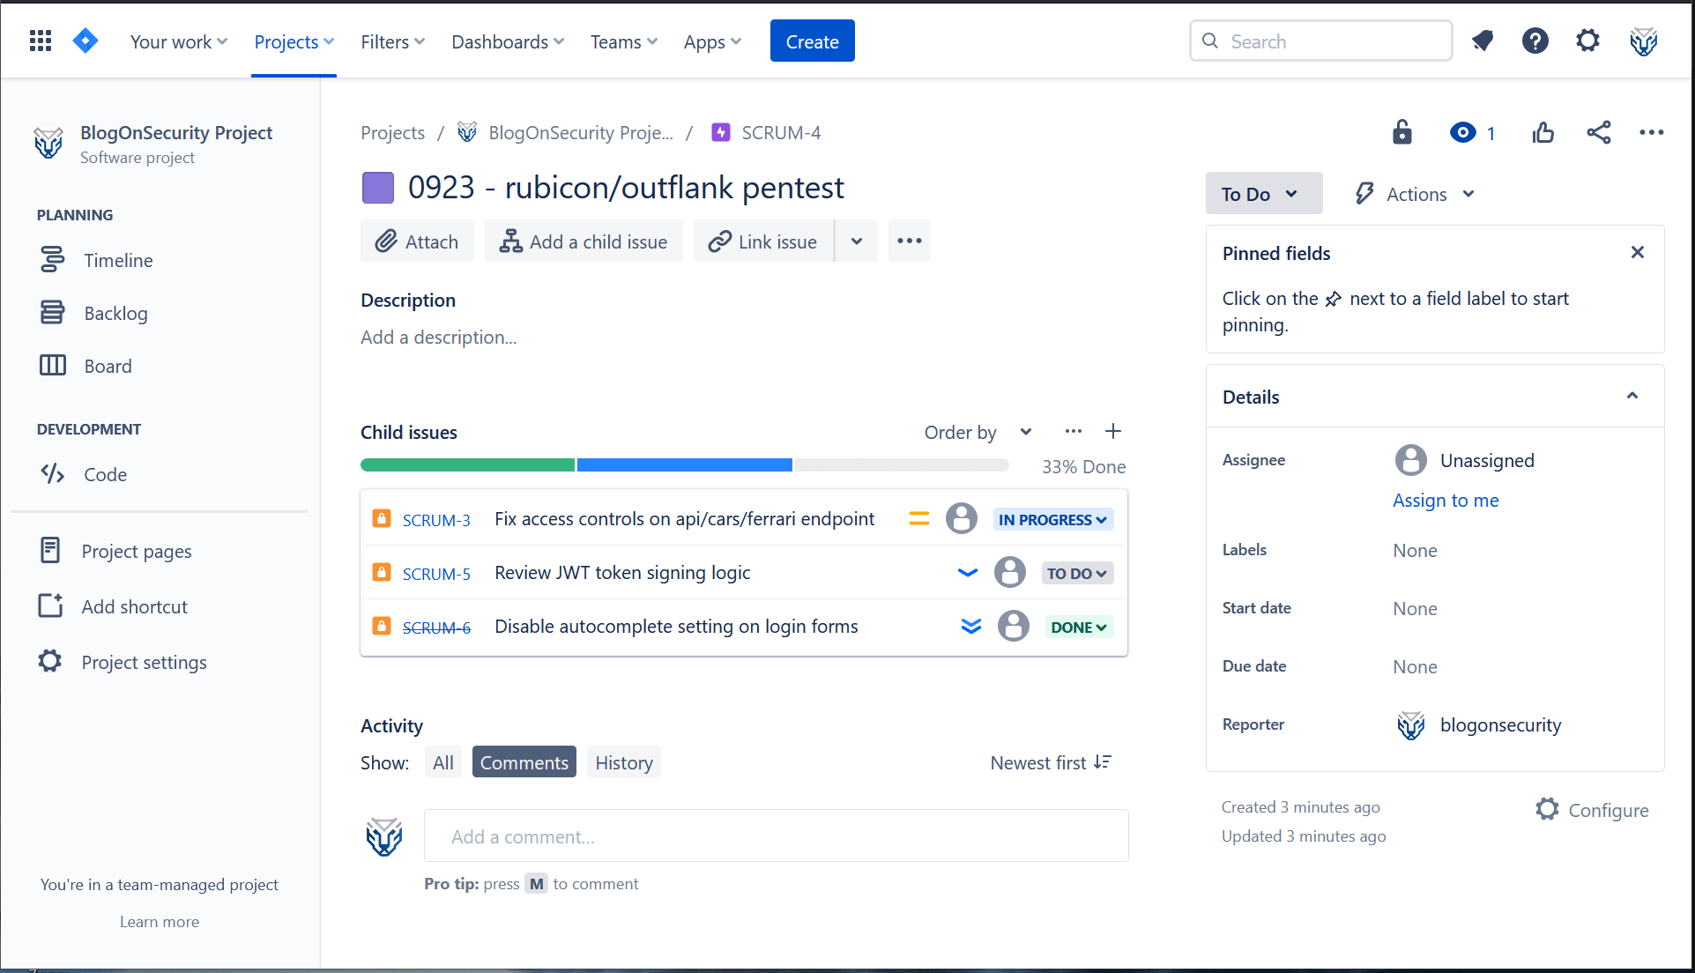Click the Assign to me link
The image size is (1695, 973).
pos(1445,500)
